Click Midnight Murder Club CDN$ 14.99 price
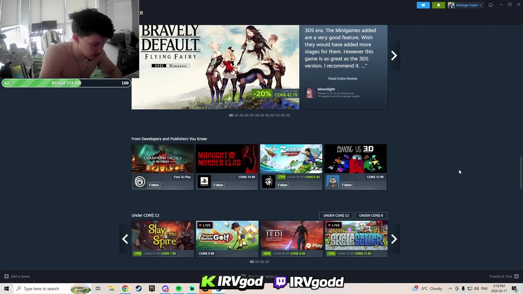Screen dimensions: 523x294 tap(246, 177)
